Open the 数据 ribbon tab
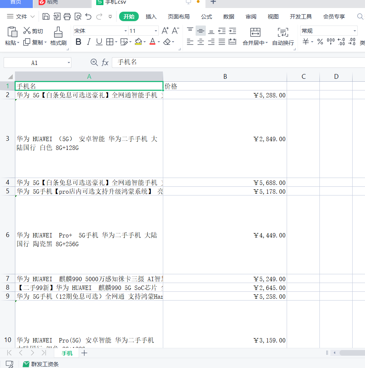Image resolution: width=365 pixels, height=368 pixels. pyautogui.click(x=229, y=16)
